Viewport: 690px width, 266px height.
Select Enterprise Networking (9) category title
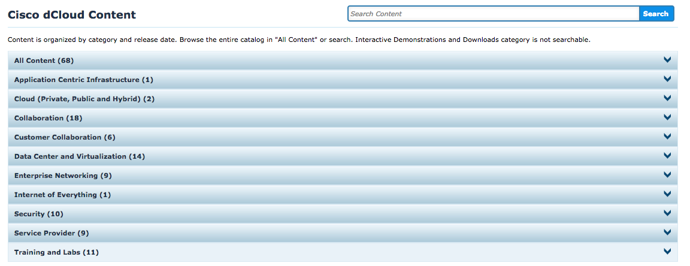[63, 176]
